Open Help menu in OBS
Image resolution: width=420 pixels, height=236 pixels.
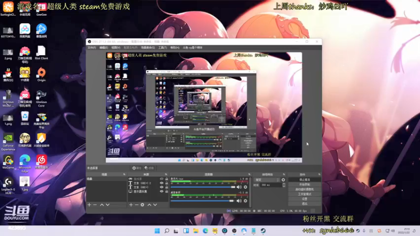point(175,48)
